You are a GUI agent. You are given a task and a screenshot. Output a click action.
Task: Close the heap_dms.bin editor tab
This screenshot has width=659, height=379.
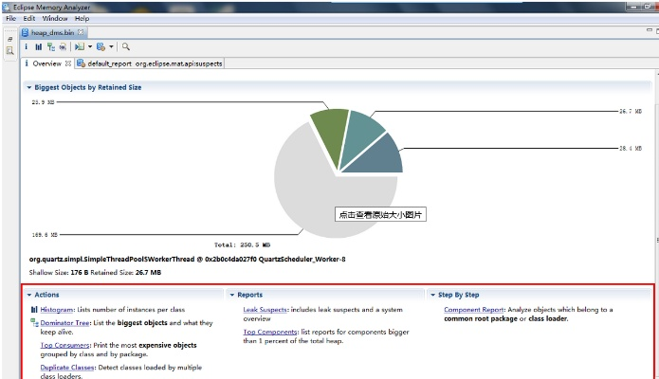[x=81, y=32]
